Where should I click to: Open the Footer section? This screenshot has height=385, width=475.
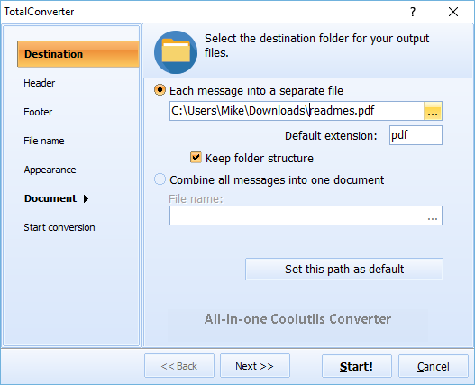38,112
